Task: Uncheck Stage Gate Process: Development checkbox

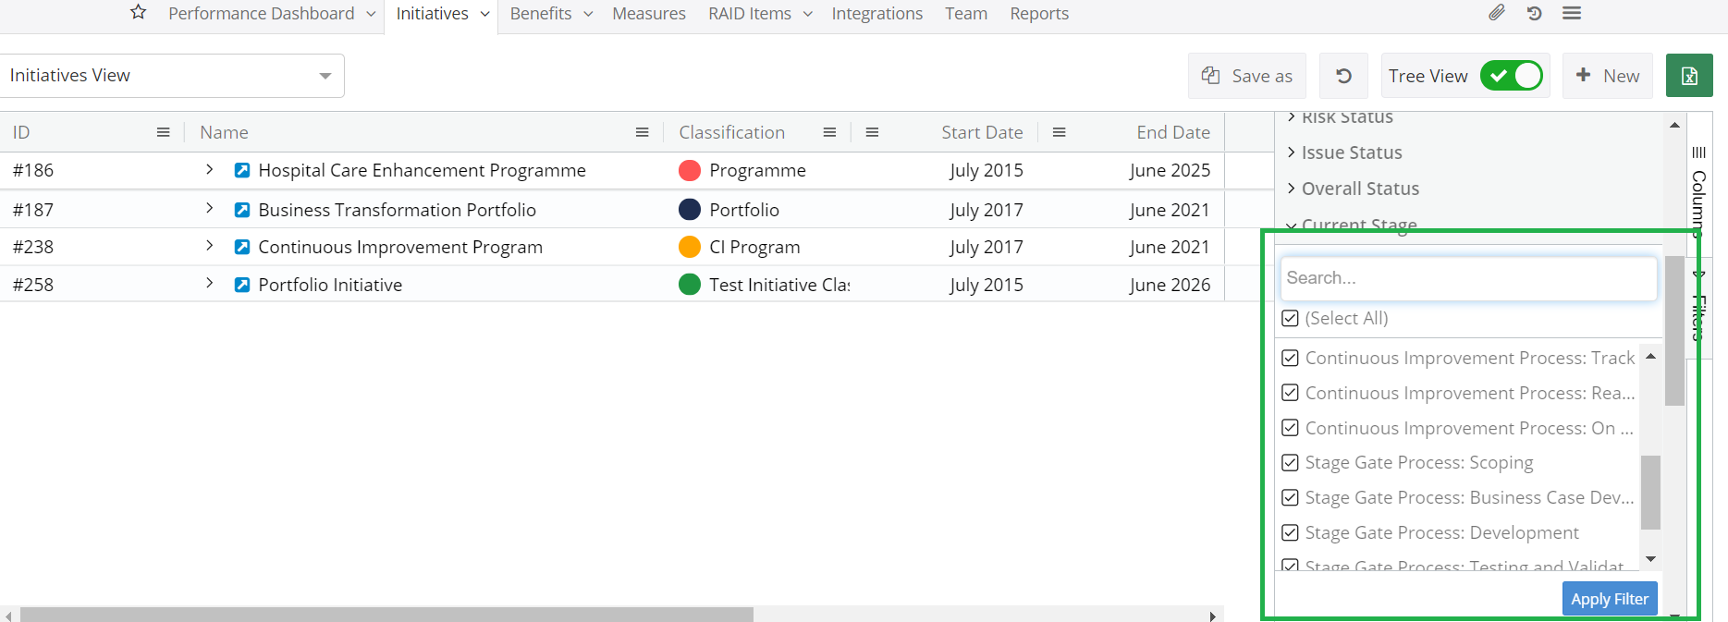Action: tap(1291, 532)
